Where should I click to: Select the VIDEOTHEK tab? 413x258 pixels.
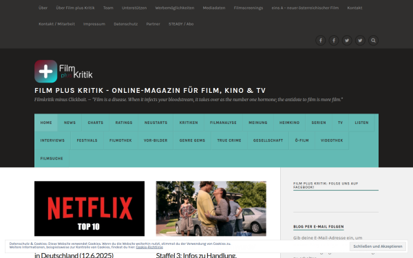click(x=332, y=140)
